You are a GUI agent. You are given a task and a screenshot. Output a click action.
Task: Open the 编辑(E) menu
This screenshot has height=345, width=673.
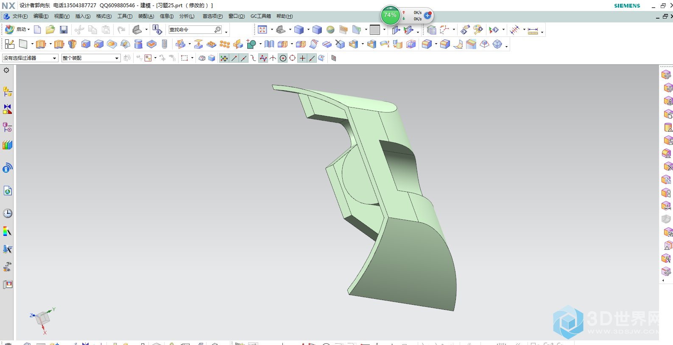click(x=41, y=16)
